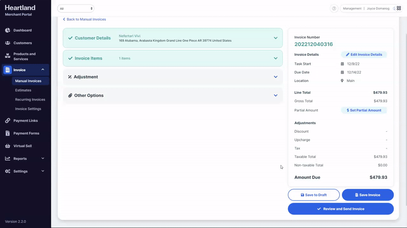Expand the Invoice Items section
This screenshot has height=228, width=407.
point(275,58)
